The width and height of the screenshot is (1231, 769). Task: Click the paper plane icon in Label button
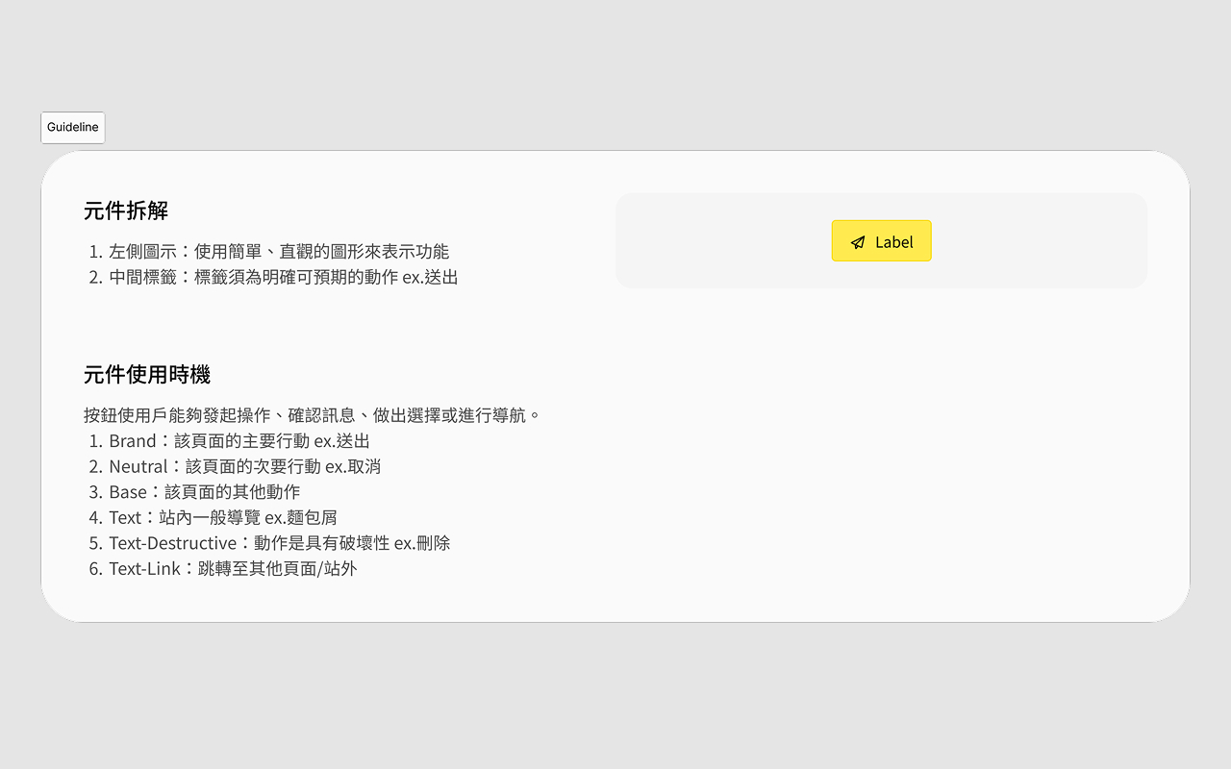tap(858, 242)
